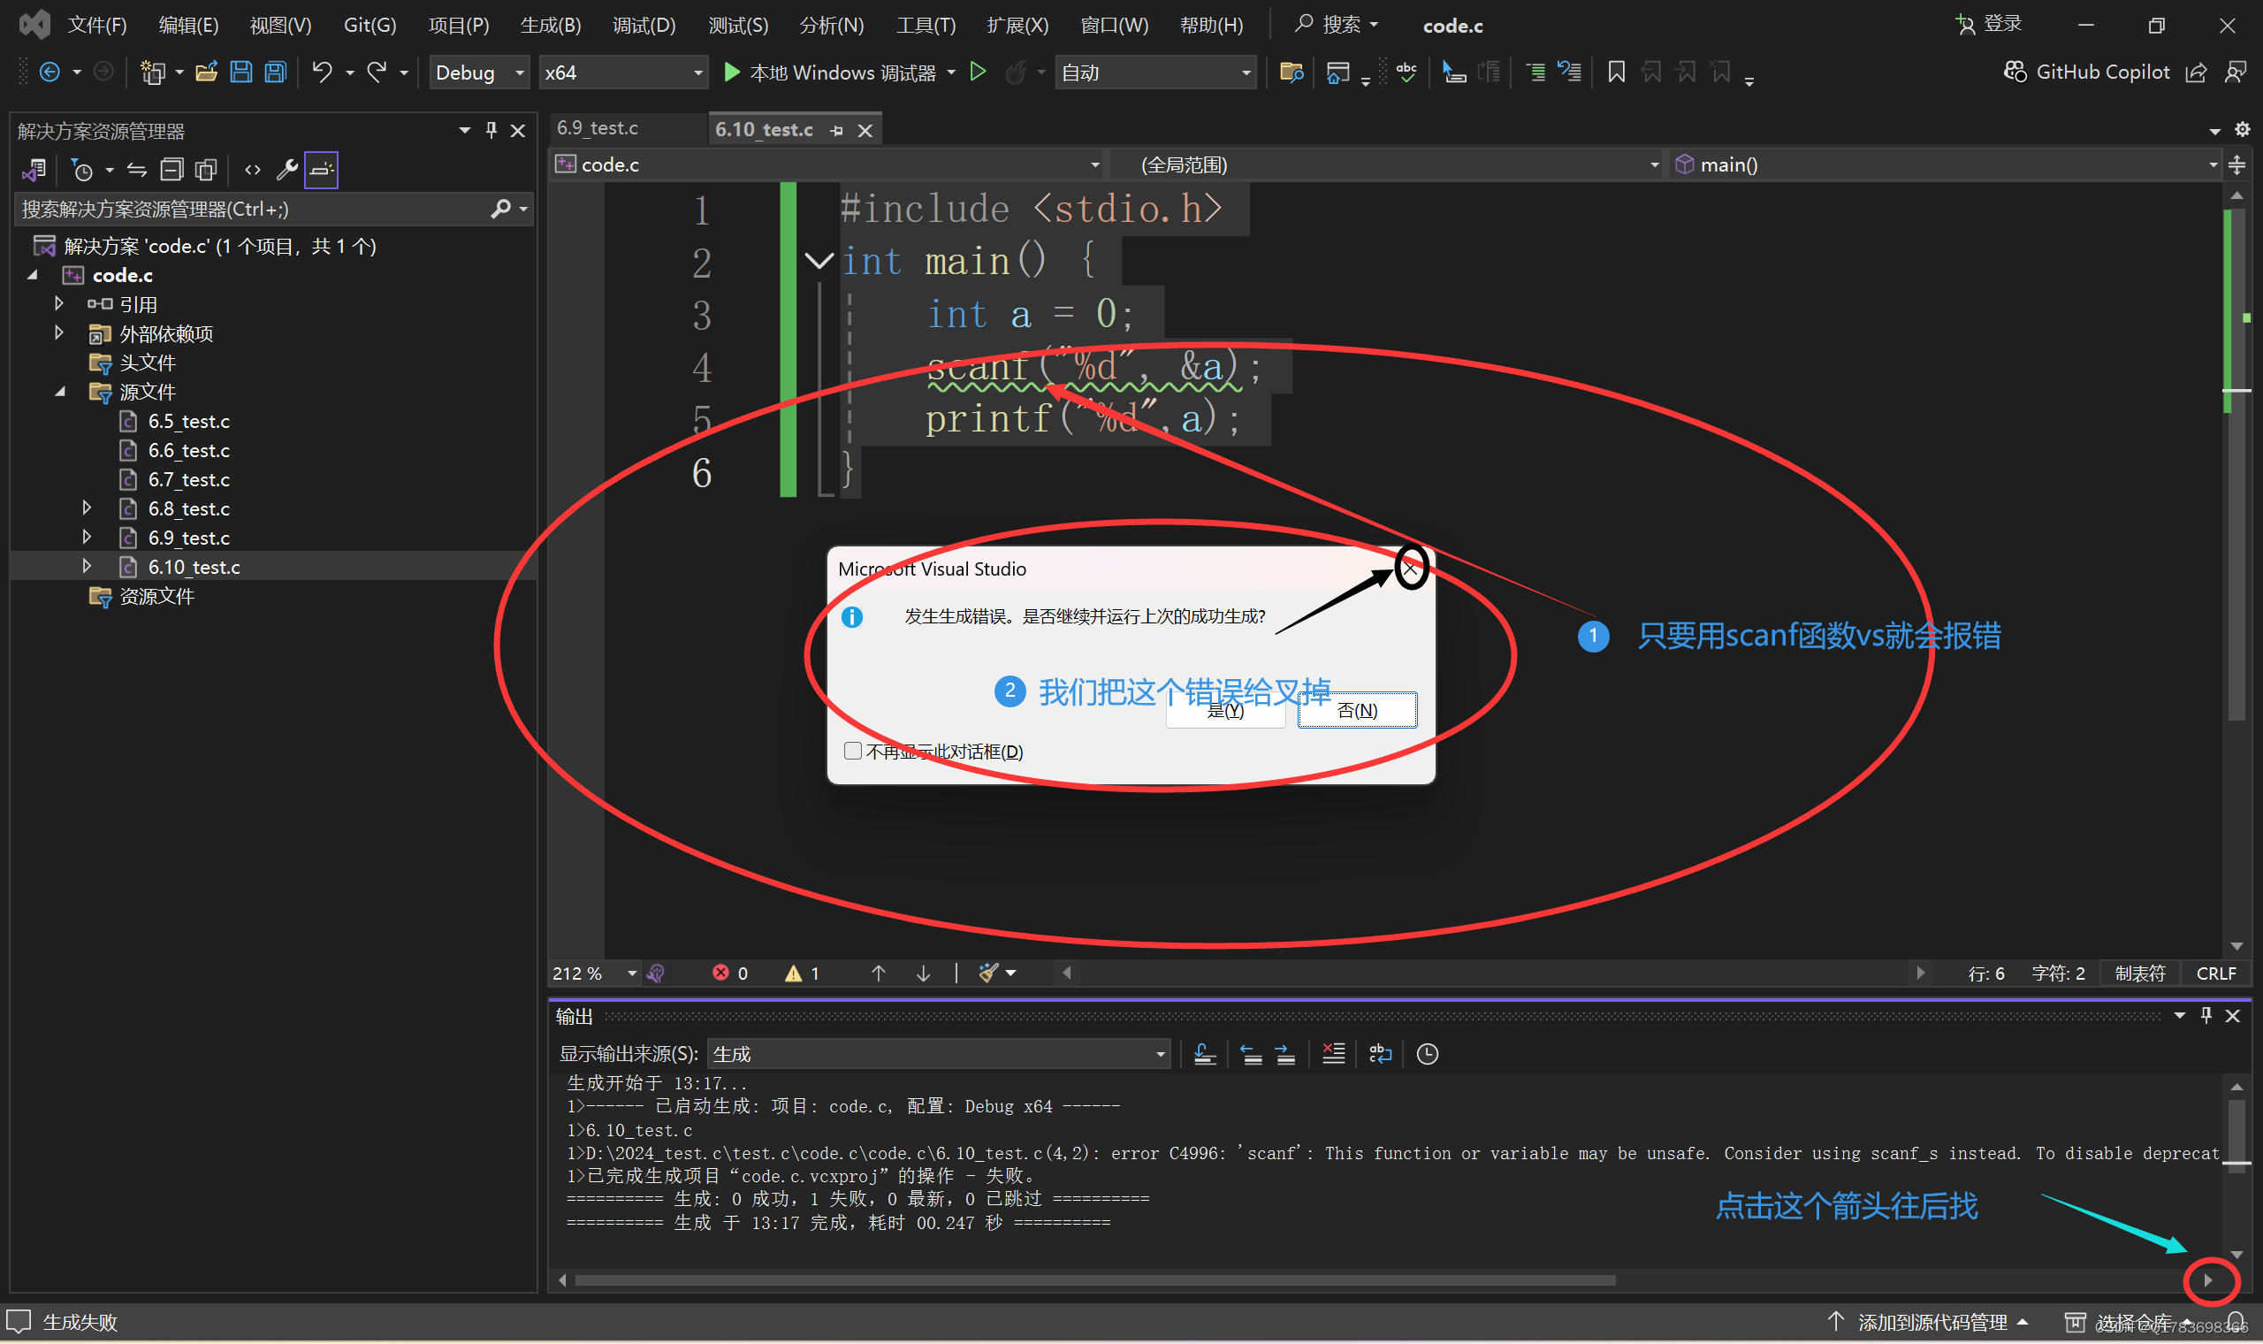Toggle the Preview Selected Items button
Image resolution: width=2263 pixels, height=1344 pixels.
tap(322, 170)
